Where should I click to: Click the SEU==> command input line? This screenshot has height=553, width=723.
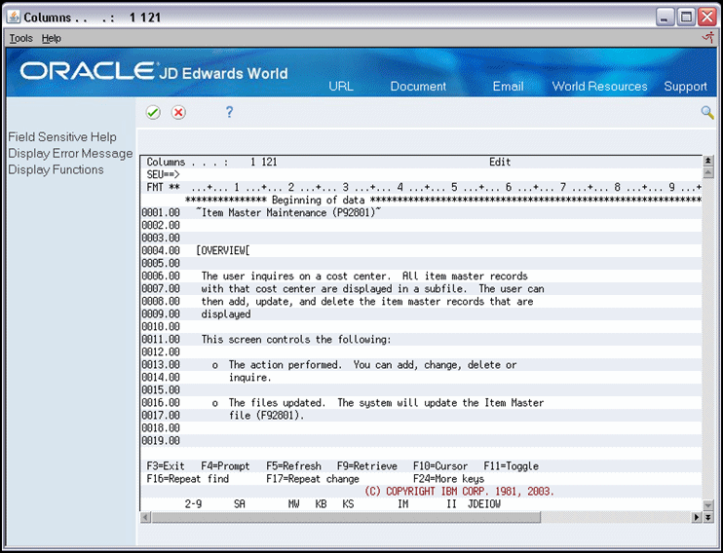click(x=421, y=174)
